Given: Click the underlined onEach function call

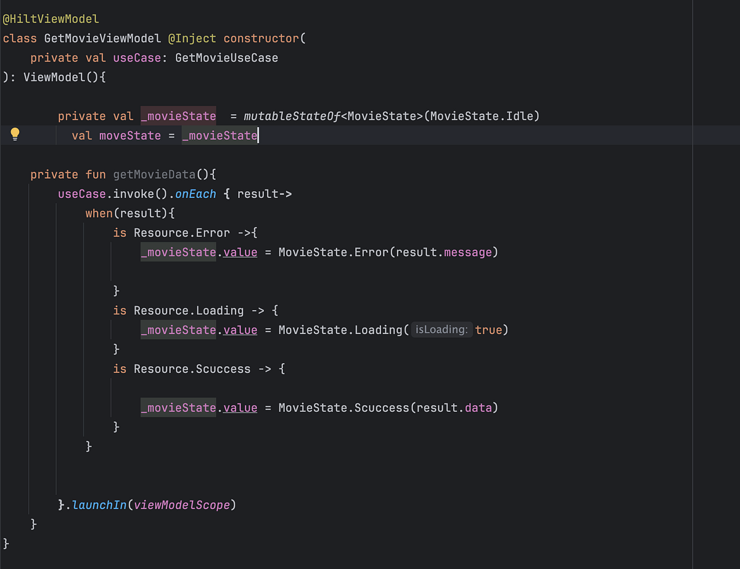Looking at the screenshot, I should point(195,194).
